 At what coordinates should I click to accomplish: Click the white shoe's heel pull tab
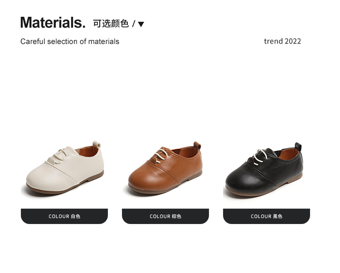click(97, 144)
